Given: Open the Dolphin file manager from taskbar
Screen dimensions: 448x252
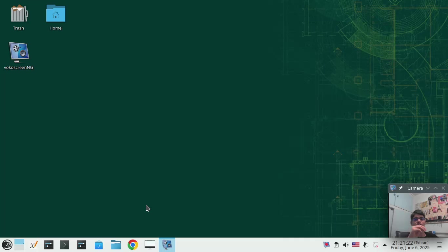Looking at the screenshot, I should [116, 245].
